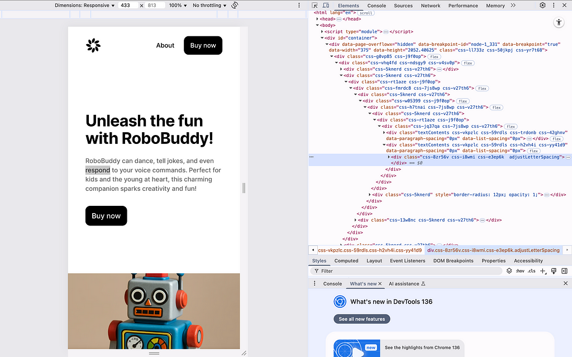572x357 pixels.
Task: Close the bottom drawer panel
Action: pyautogui.click(x=565, y=283)
